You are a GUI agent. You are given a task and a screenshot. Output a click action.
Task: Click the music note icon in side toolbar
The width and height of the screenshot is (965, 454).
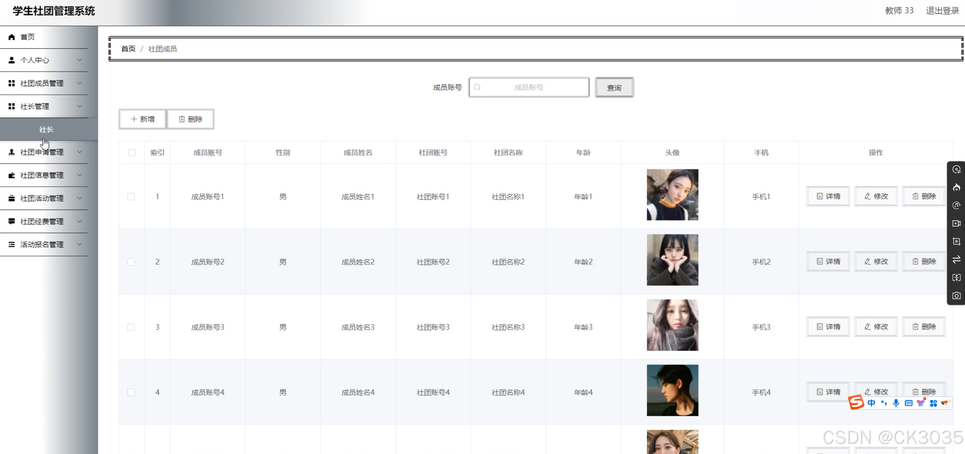tap(956, 205)
